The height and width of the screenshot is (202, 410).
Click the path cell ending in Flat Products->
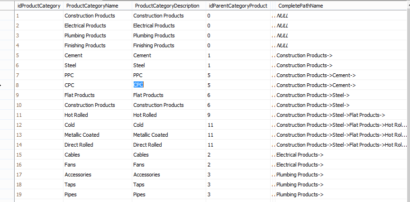pos(330,115)
